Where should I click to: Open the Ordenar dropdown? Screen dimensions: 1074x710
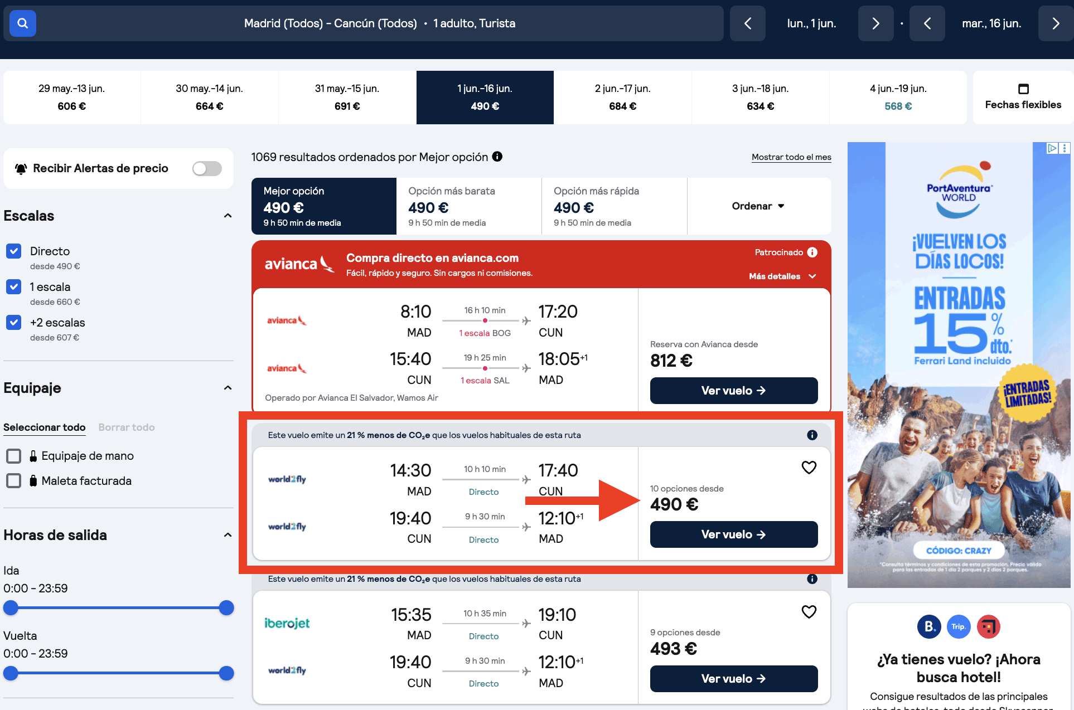(x=758, y=206)
